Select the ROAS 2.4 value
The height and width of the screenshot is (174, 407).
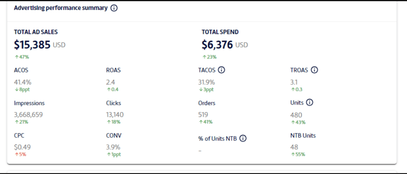[110, 82]
